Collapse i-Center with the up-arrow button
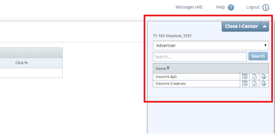Screen dimensions: 275x136 (265, 27)
